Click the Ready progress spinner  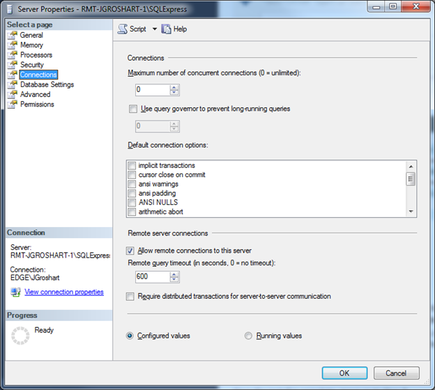tap(20, 336)
